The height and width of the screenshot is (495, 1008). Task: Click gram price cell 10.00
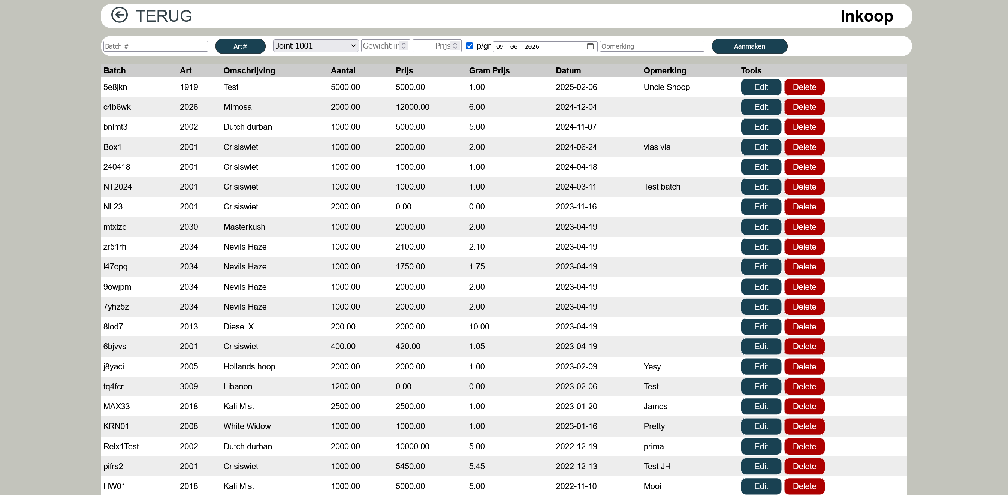pyautogui.click(x=479, y=326)
